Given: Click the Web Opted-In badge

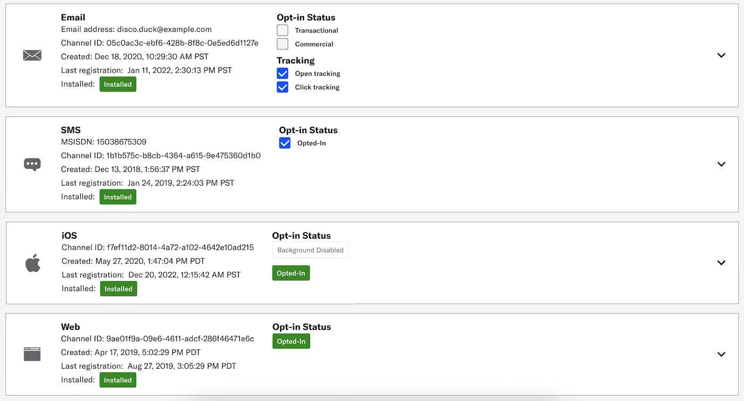Looking at the screenshot, I should click(x=291, y=341).
